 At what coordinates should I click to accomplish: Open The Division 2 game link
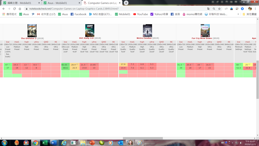coord(28,39)
